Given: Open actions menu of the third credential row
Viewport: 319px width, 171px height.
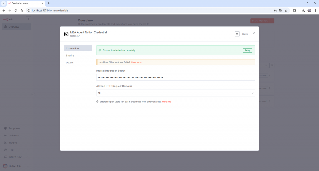Looking at the screenshot, I should tap(270, 101).
